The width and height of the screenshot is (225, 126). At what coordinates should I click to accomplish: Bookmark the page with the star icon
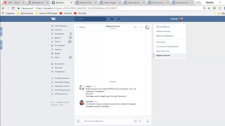pyautogui.click(x=209, y=8)
